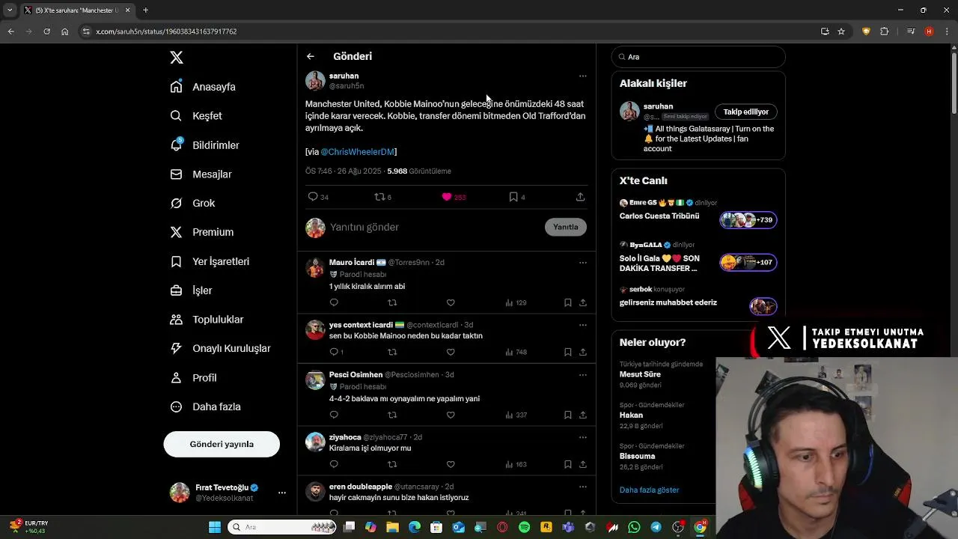This screenshot has width=958, height=539.
Task: Click share icon on main post
Action: (x=580, y=197)
